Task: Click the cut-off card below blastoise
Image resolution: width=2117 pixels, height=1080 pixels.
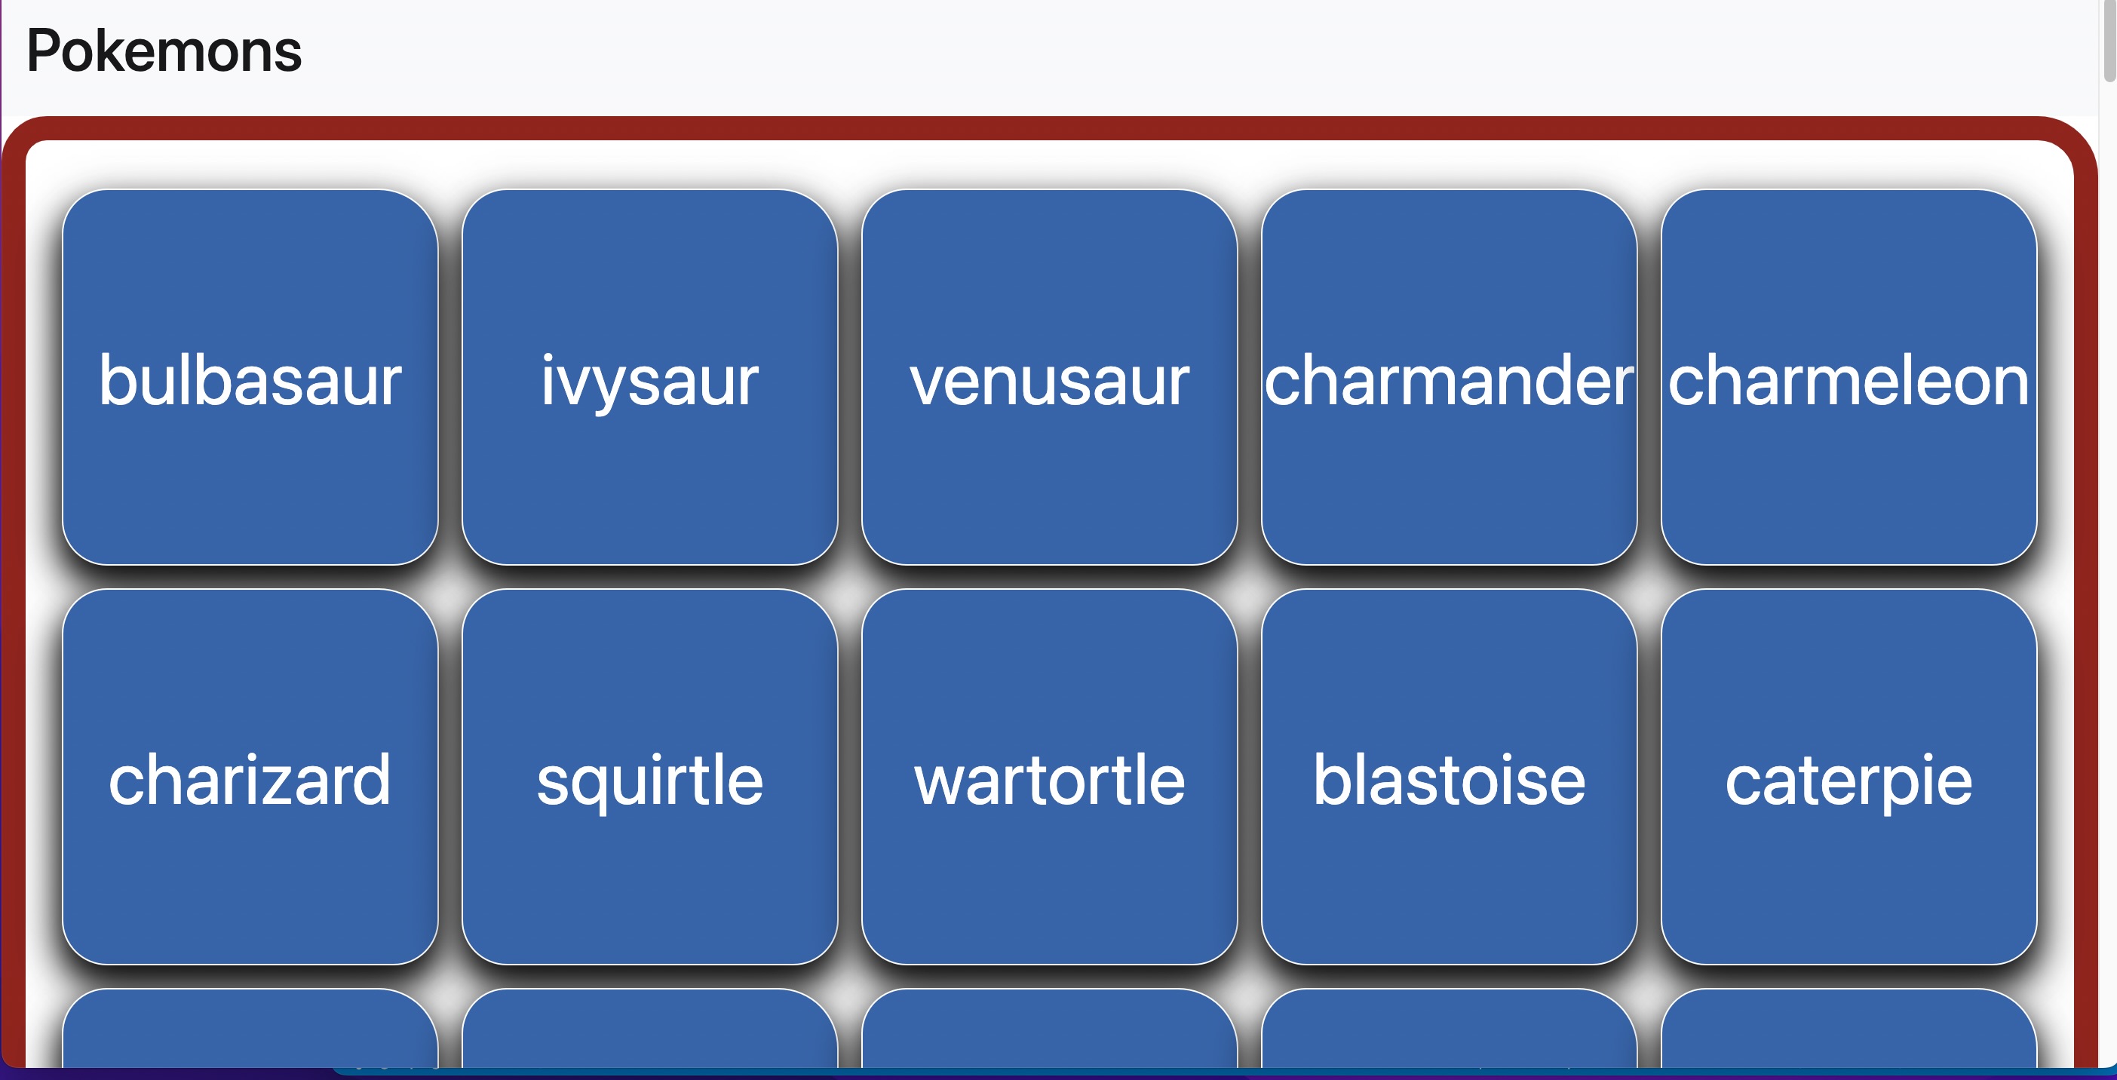Action: coord(1449,1028)
